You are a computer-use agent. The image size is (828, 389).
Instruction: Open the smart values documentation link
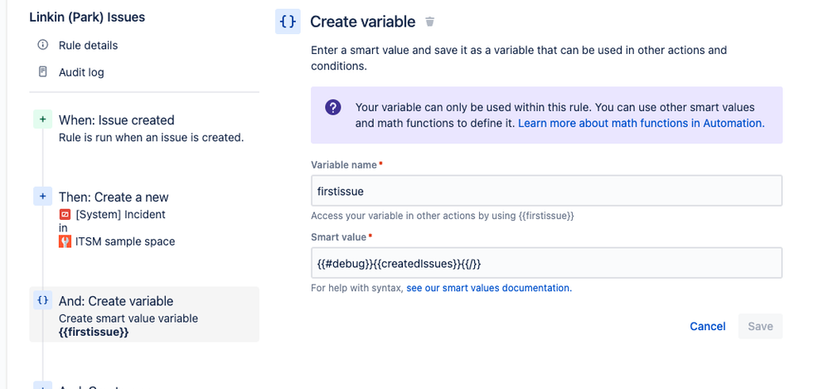coord(488,288)
